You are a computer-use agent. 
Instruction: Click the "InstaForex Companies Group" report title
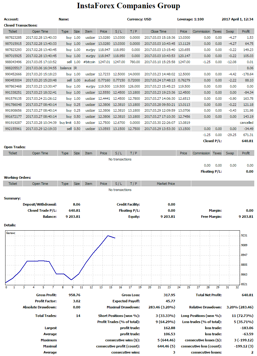(x=128, y=6)
